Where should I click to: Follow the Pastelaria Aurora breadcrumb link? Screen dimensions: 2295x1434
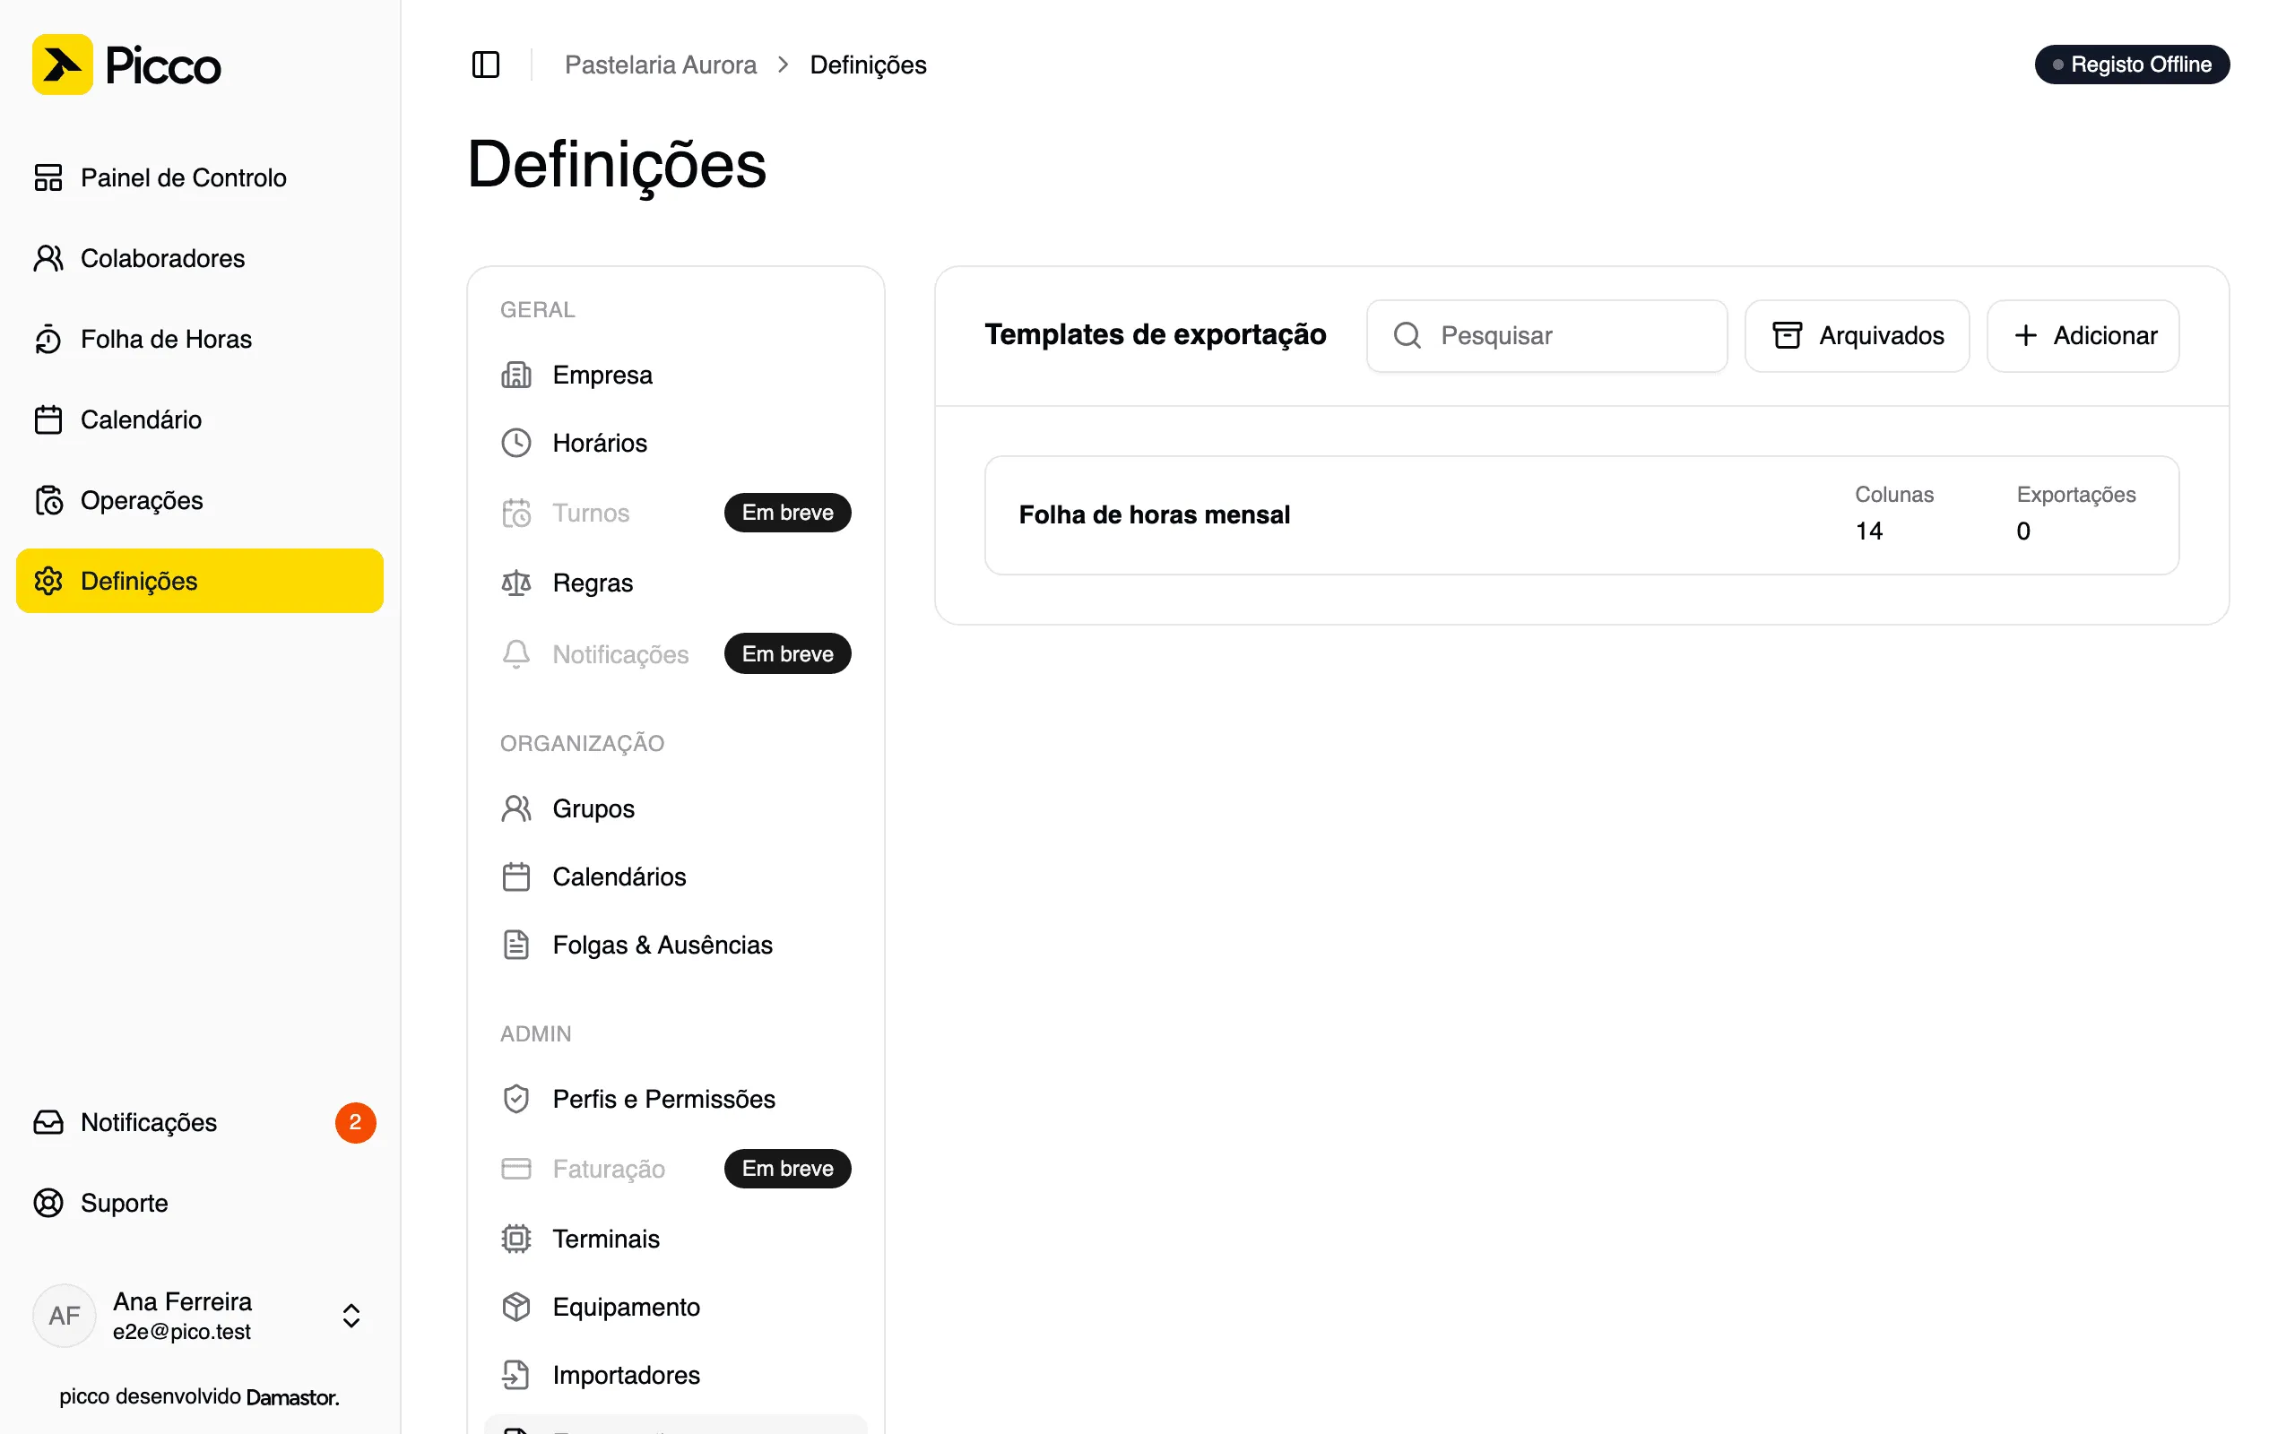pos(660,65)
